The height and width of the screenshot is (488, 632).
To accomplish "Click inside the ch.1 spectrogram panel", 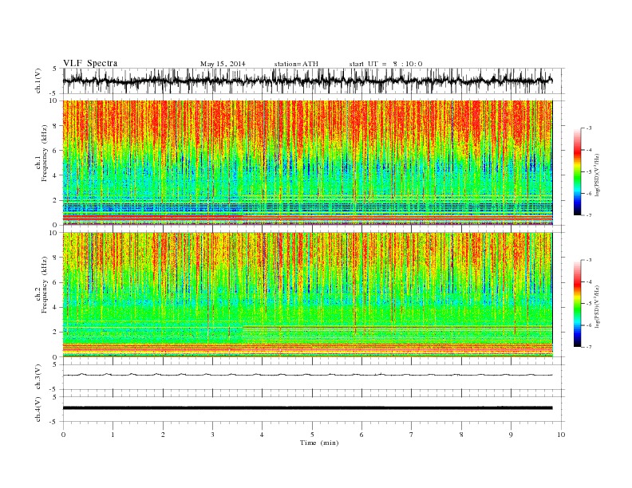I will pyautogui.click(x=307, y=163).
